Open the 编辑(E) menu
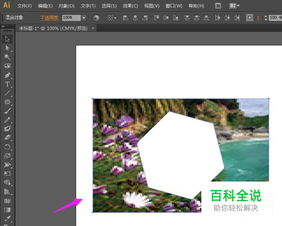This screenshot has width=282, height=226. [45, 6]
